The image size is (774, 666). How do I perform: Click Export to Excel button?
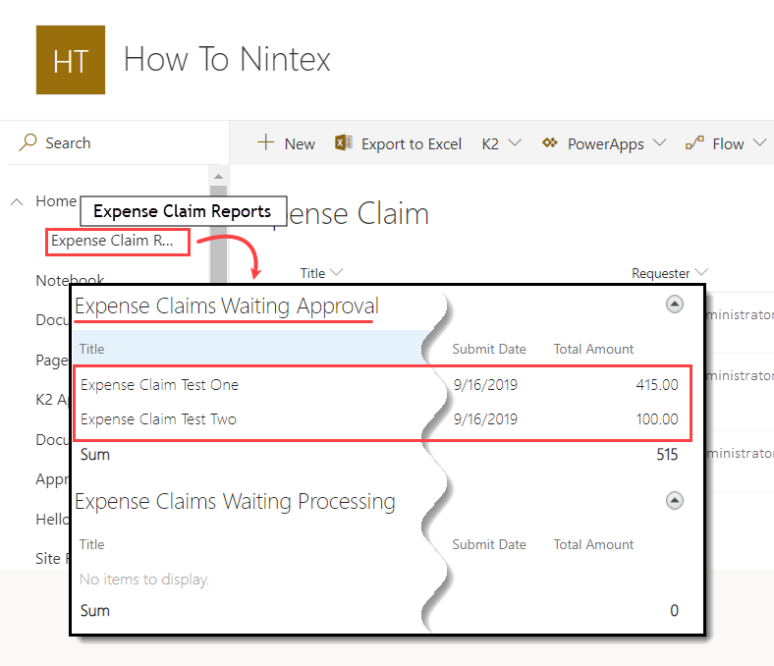tap(411, 143)
